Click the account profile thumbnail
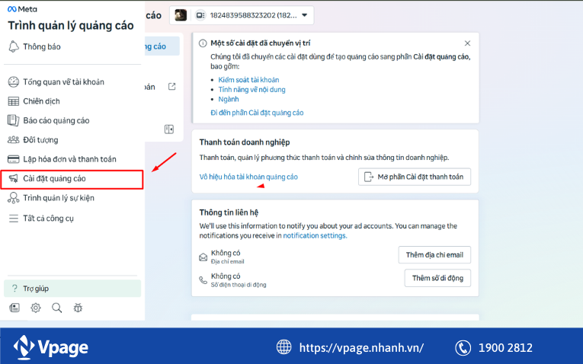583x364 pixels. click(181, 15)
